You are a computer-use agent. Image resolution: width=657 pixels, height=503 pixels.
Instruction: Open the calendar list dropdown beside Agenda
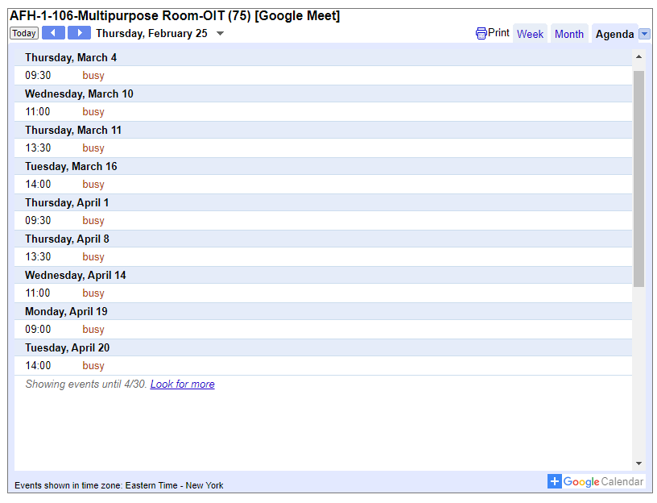tap(644, 34)
